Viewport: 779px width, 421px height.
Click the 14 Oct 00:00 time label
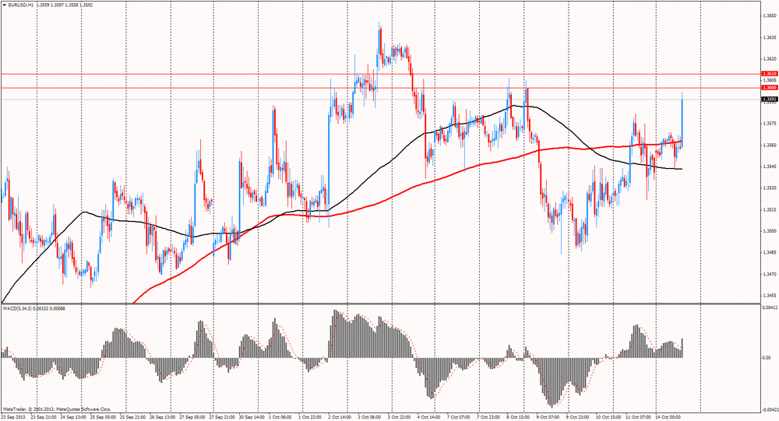tap(668, 417)
